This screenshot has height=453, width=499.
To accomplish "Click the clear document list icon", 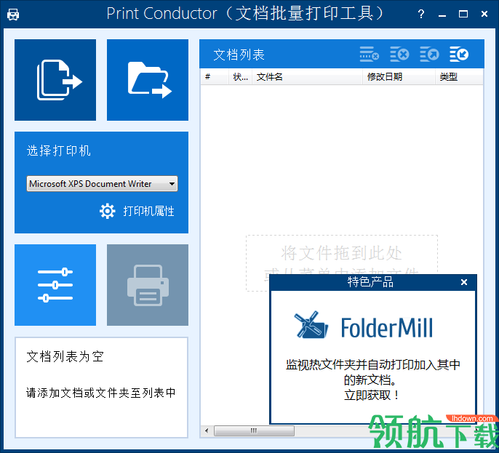I will pyautogui.click(x=399, y=54).
